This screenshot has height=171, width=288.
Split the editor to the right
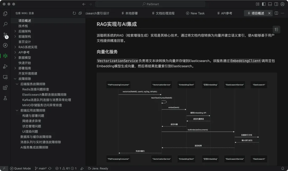point(276,13)
